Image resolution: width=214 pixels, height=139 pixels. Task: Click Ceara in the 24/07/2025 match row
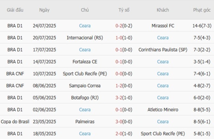(x=85, y=26)
